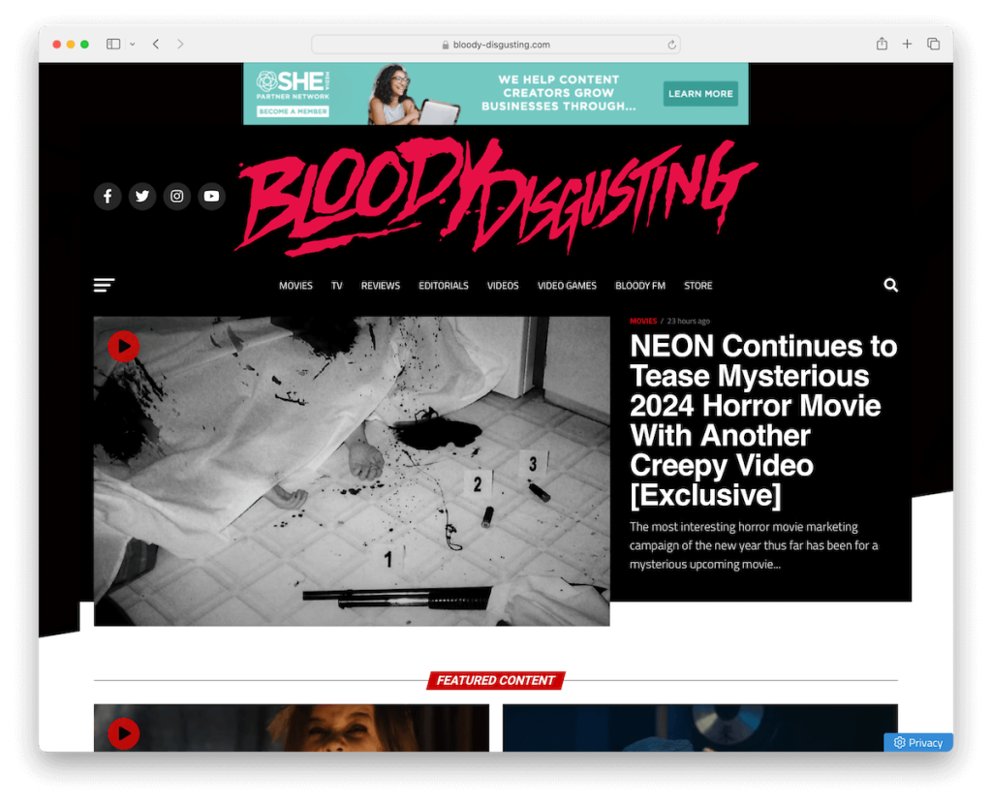Viewport: 992px width, 803px height.
Task: Go forward to the next page
Action: tap(180, 45)
